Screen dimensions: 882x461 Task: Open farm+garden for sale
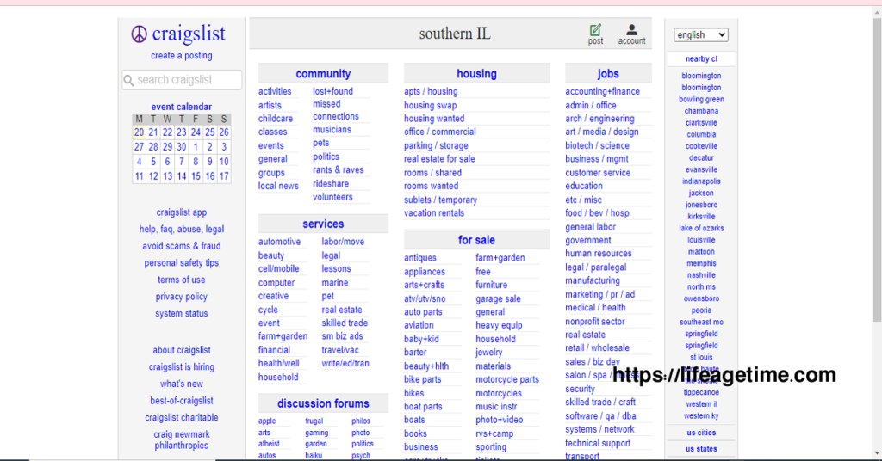[500, 258]
